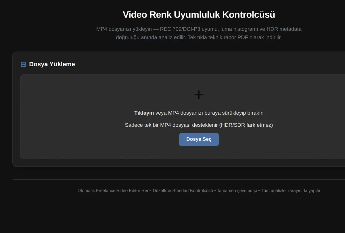Image resolution: width=345 pixels, height=233 pixels.
Task: Click the bold 'Tıklayın' text
Action: (144, 113)
